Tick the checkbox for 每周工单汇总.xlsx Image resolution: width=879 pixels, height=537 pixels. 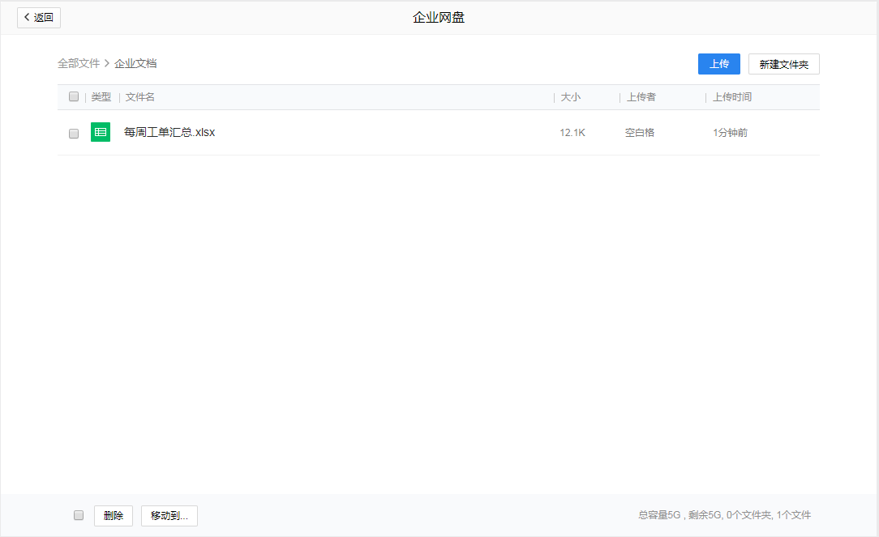click(74, 133)
